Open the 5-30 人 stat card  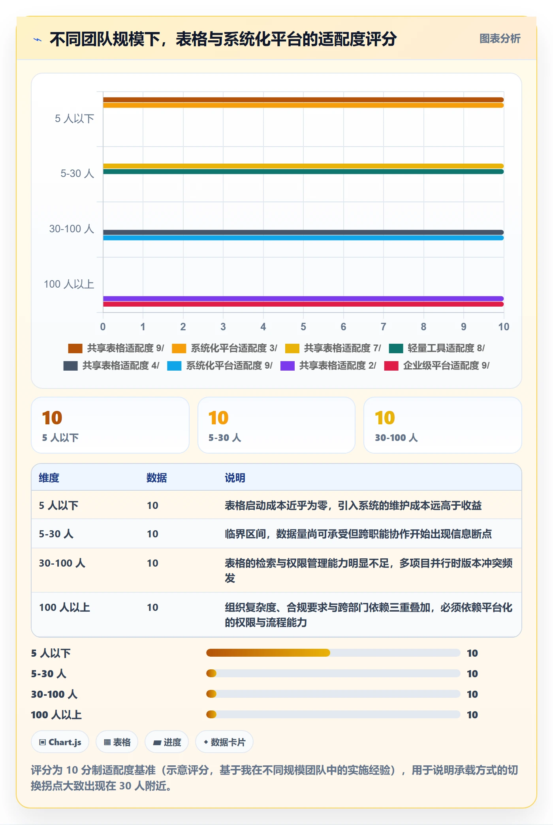click(x=276, y=425)
